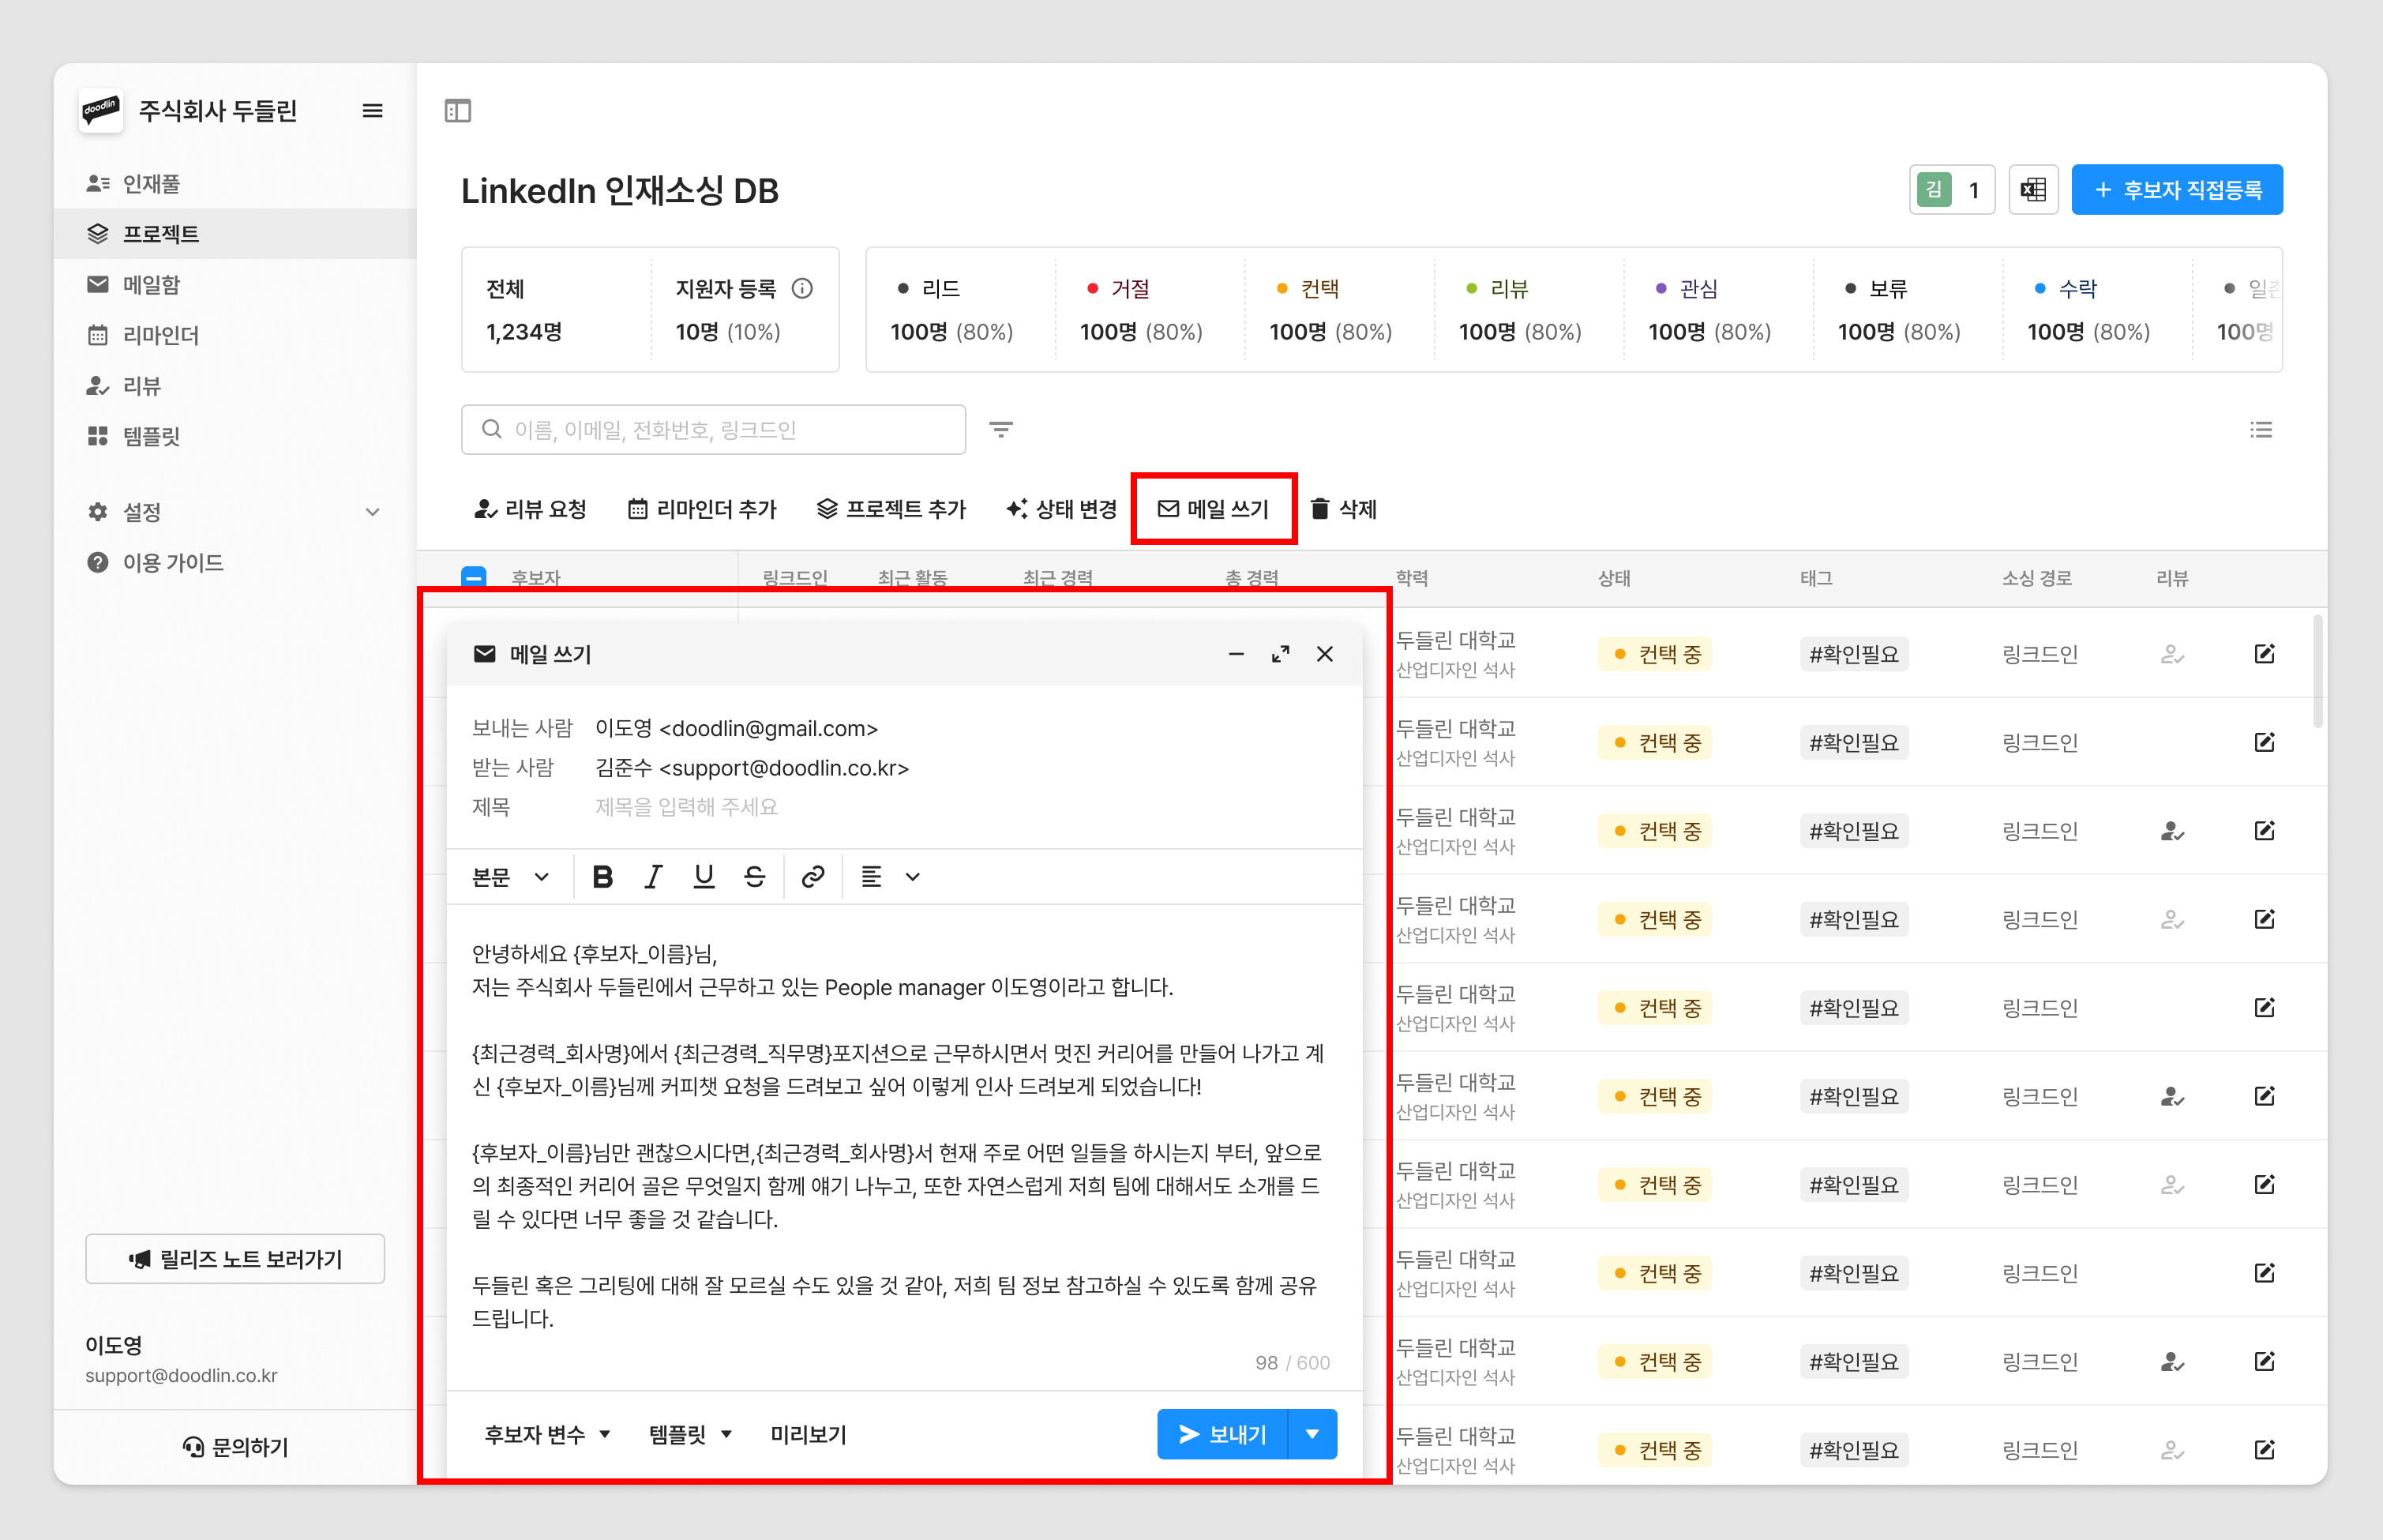Go to 메일함 in the sidebar
This screenshot has width=2383, height=1540.
[151, 285]
